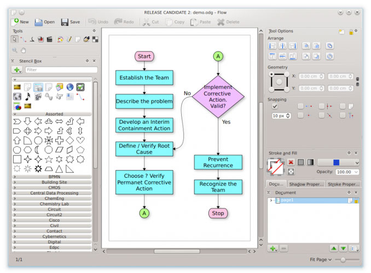The height and width of the screenshot is (273, 371).
Task: Select top-left anchor point in Geometry
Action: coord(271,74)
